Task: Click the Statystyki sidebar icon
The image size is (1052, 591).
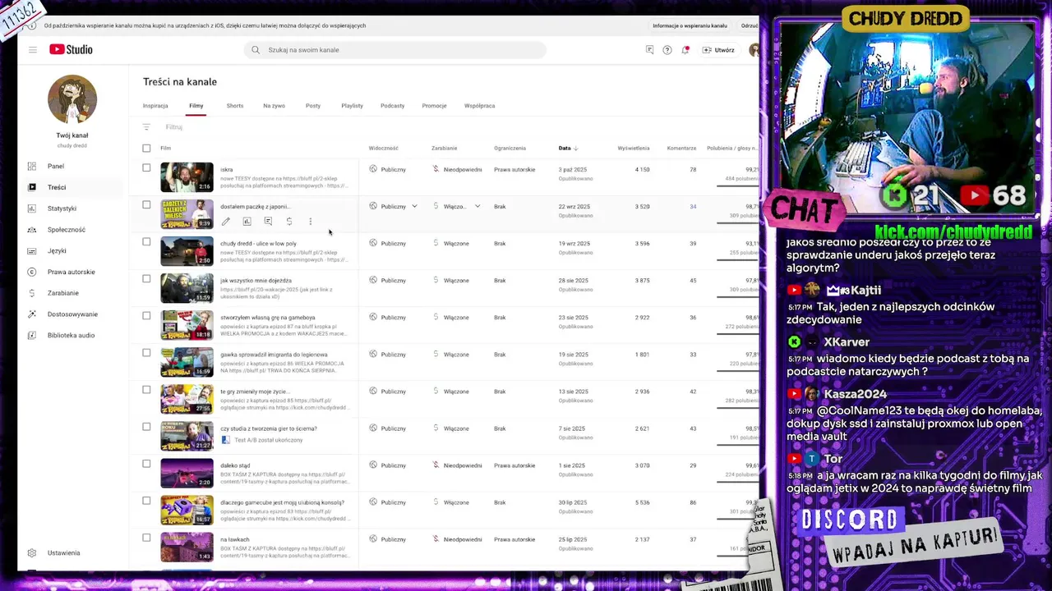Action: click(x=32, y=208)
